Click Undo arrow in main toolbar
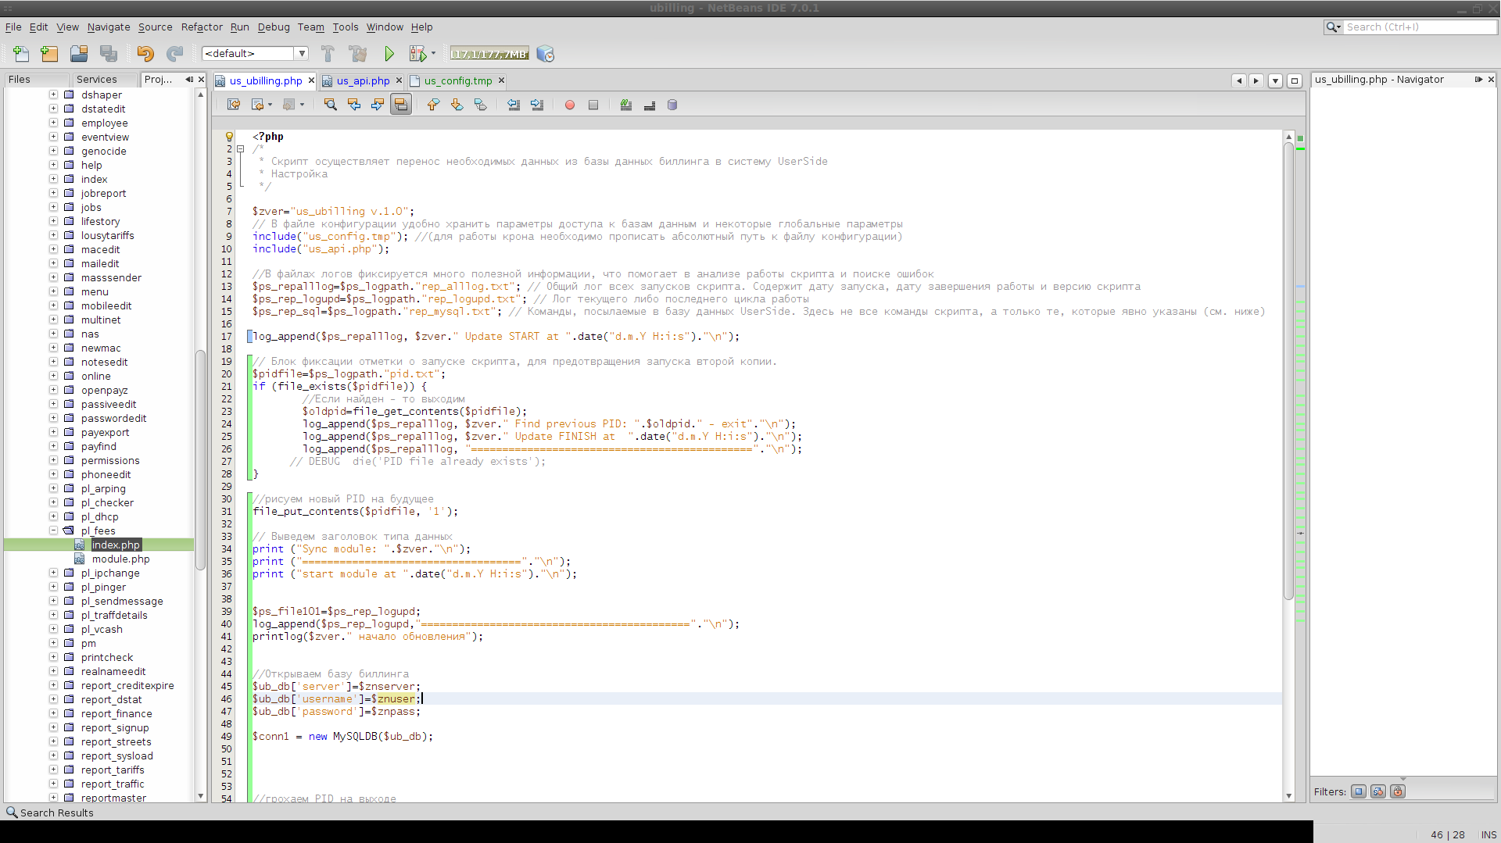 [145, 54]
